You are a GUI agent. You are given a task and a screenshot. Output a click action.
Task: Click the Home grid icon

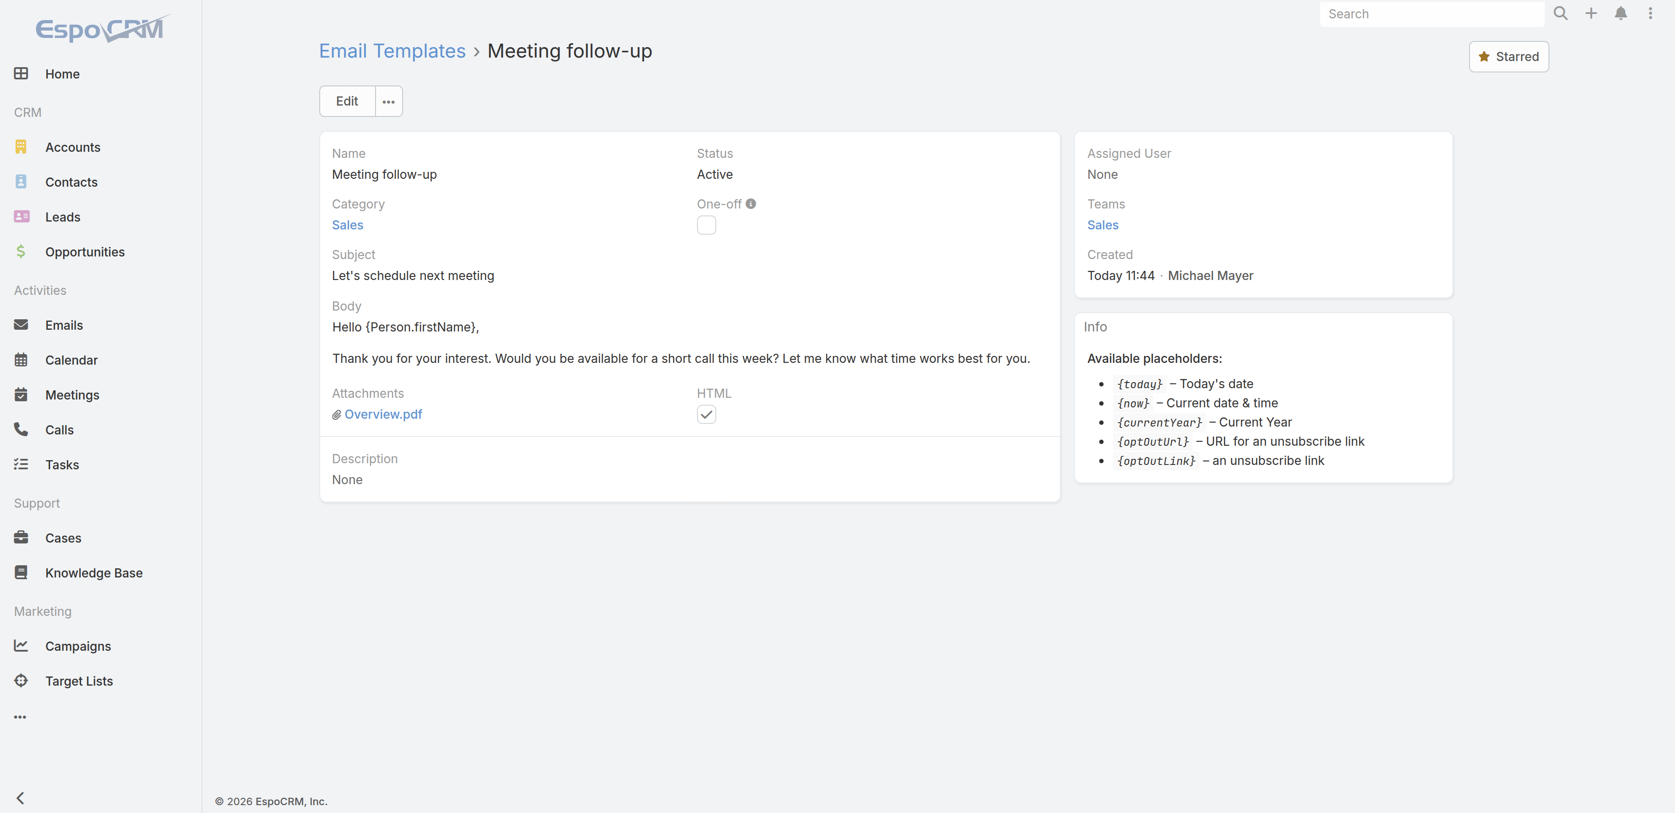coord(21,74)
